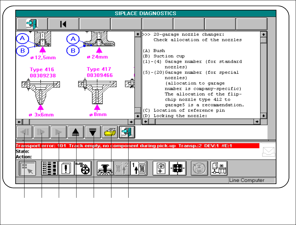Click the text pane scroll down arrow

point(264,116)
